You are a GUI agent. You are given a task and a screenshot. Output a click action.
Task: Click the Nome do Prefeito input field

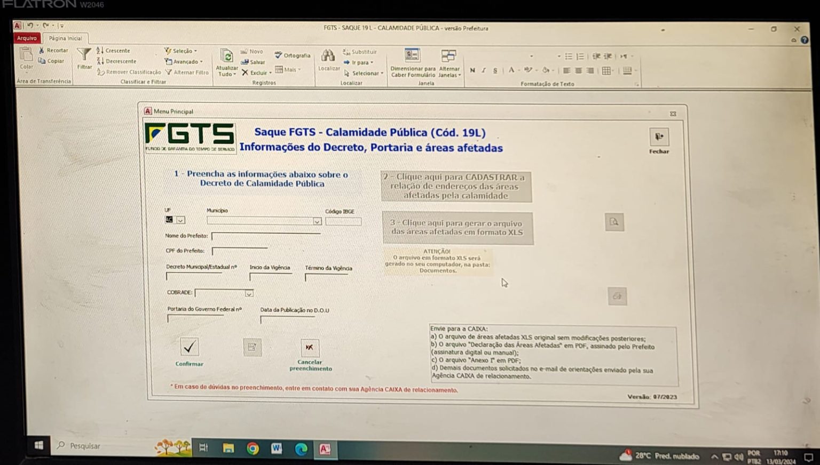coord(266,236)
